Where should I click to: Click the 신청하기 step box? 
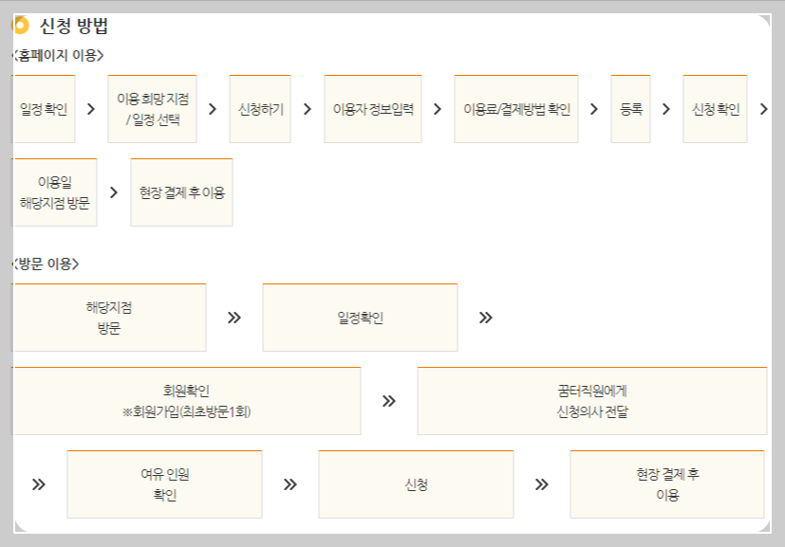258,108
